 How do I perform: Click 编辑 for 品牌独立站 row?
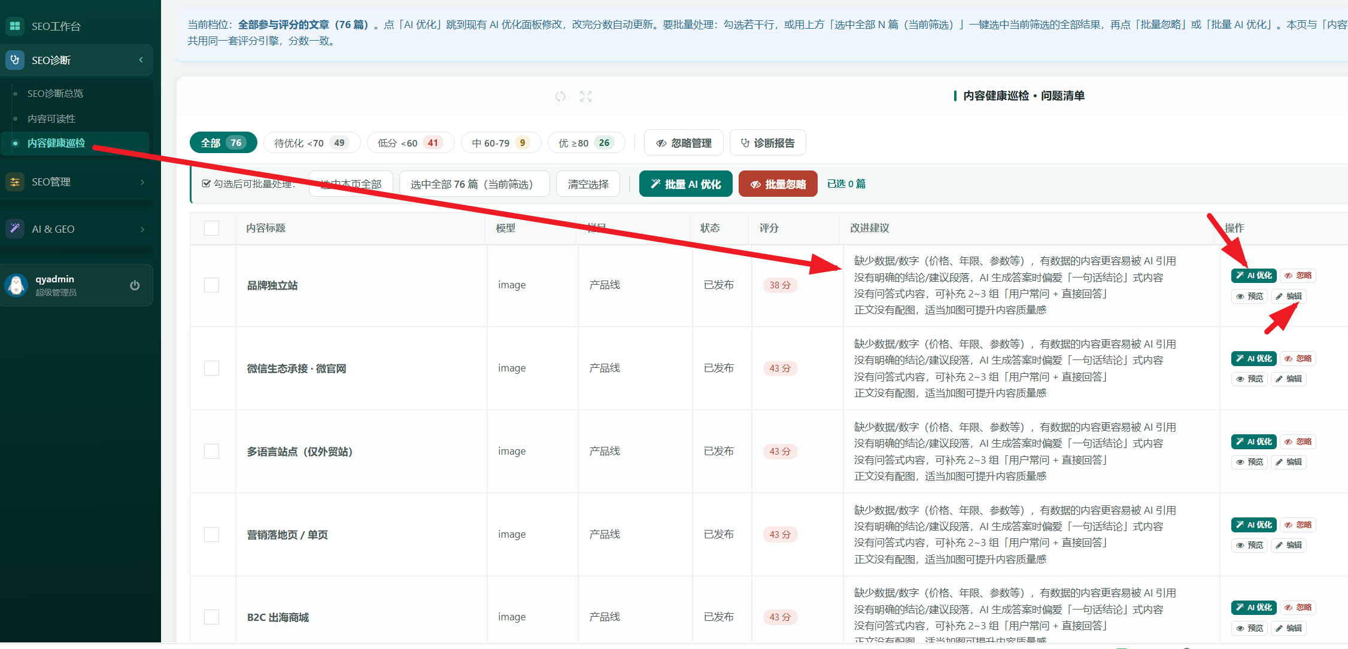point(1289,296)
